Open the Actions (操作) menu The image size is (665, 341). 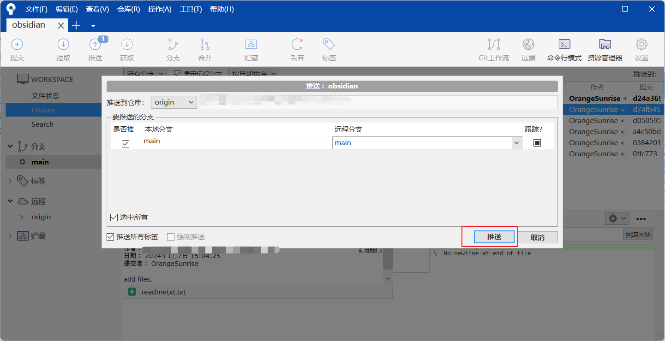160,9
